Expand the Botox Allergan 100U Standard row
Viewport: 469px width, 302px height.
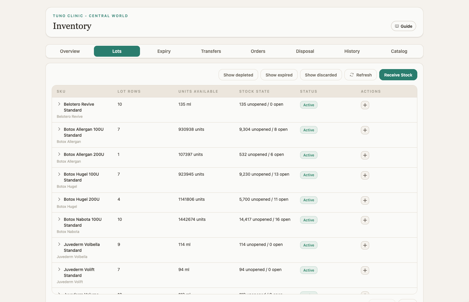[x=59, y=129]
